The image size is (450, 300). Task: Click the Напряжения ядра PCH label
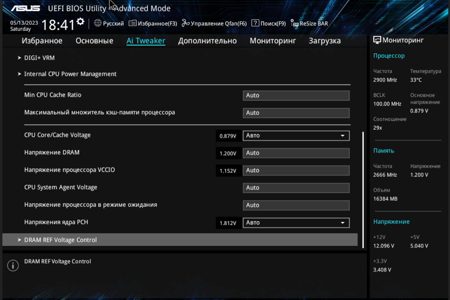pyautogui.click(x=56, y=222)
